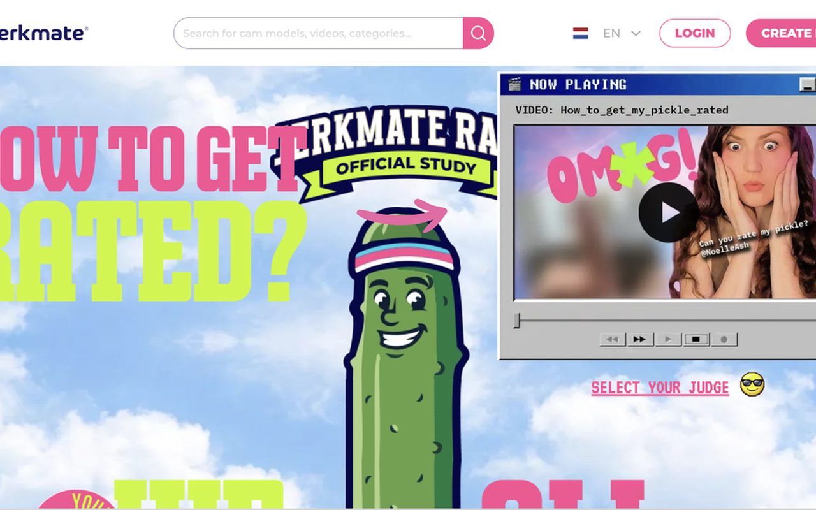816x510 pixels.
Task: Focus the cam models search field
Action: tap(319, 33)
